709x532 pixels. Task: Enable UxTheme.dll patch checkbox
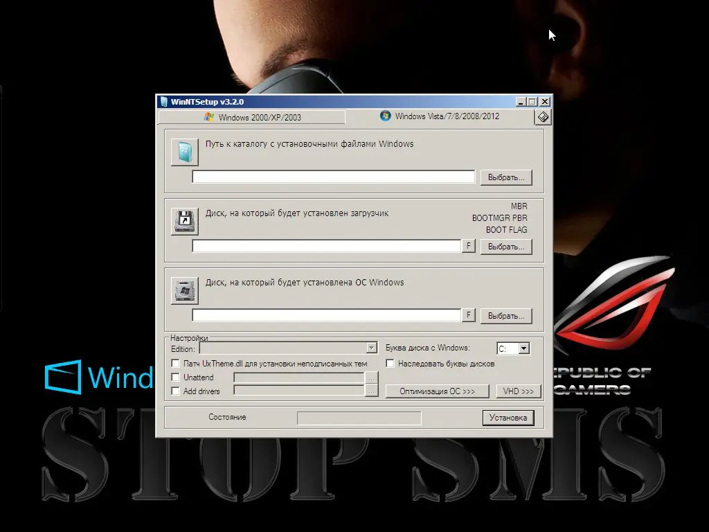(x=175, y=363)
